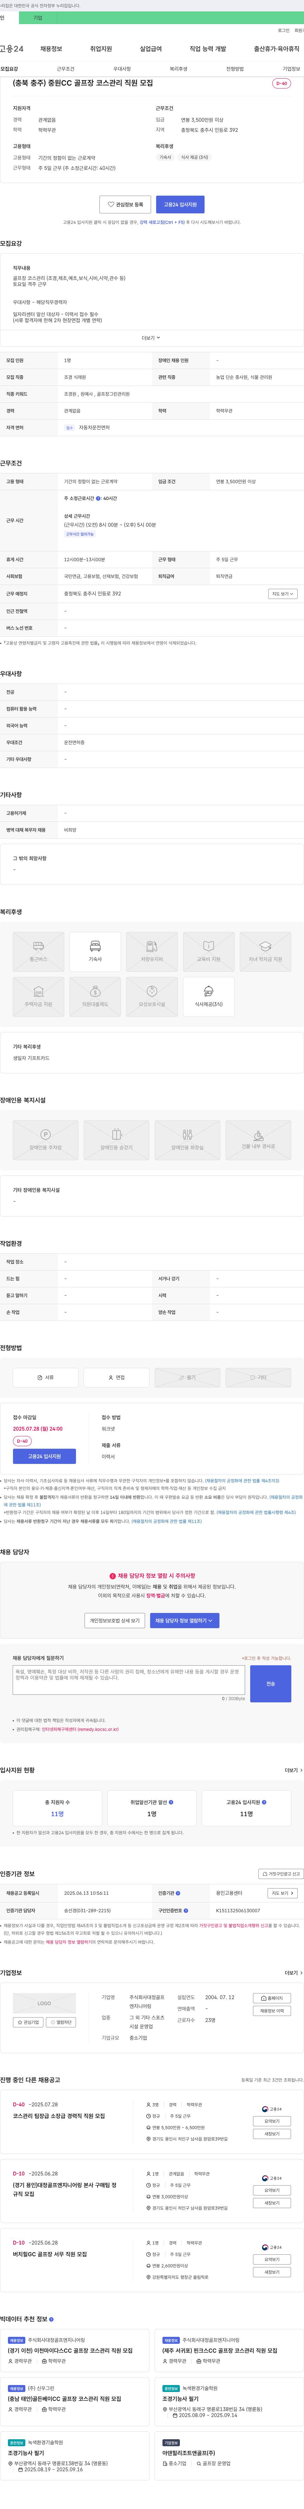The height and width of the screenshot is (2509, 304).
Task: Open the 취업지원 main menu
Action: [101, 49]
